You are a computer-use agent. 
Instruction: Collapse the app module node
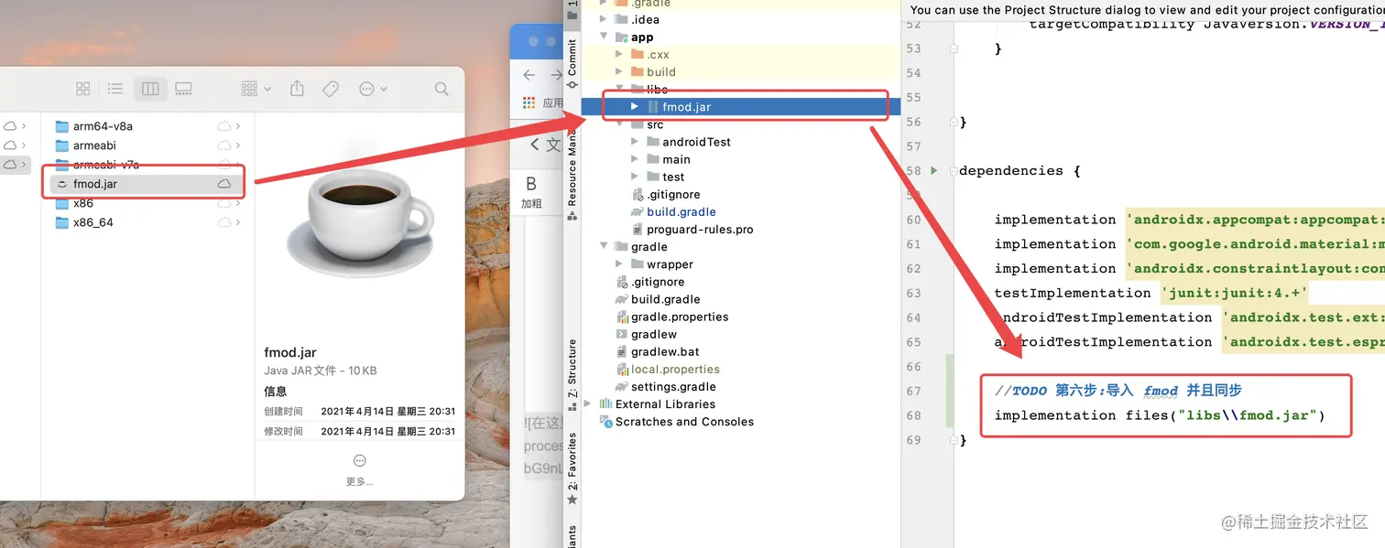(x=603, y=38)
